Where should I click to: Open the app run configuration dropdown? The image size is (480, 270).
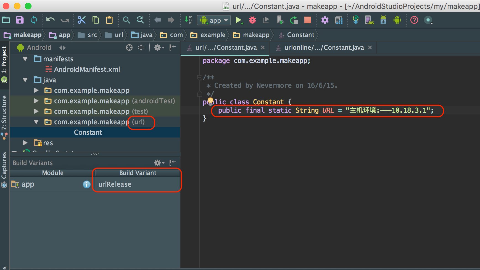coord(214,20)
